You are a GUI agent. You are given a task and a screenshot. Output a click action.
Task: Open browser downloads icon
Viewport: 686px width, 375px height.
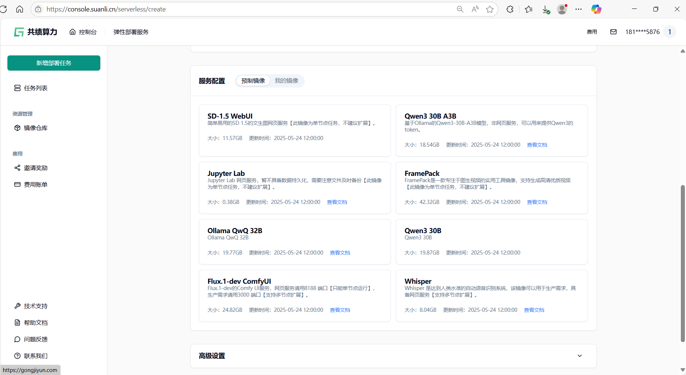pos(545,9)
